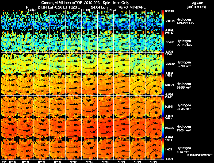Select the Hydrogen 55-90 keV label

click(x=184, y=64)
